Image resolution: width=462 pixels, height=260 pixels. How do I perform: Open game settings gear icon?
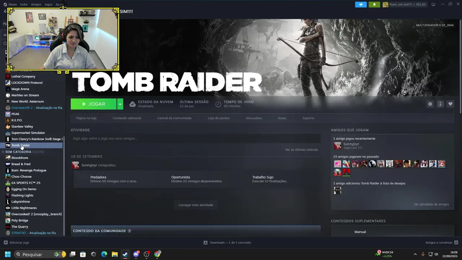point(430,104)
